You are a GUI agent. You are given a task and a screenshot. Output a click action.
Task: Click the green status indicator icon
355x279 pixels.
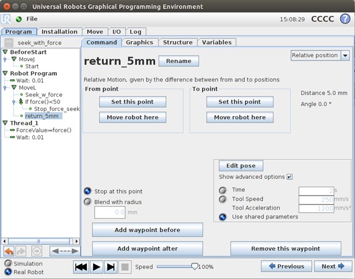[19, 19]
